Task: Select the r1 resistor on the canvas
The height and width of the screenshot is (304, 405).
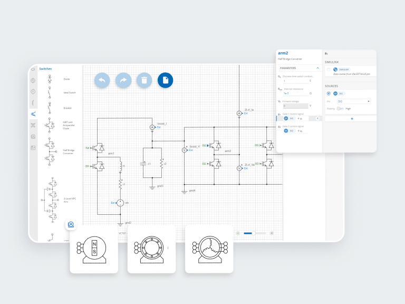Action: click(x=120, y=184)
